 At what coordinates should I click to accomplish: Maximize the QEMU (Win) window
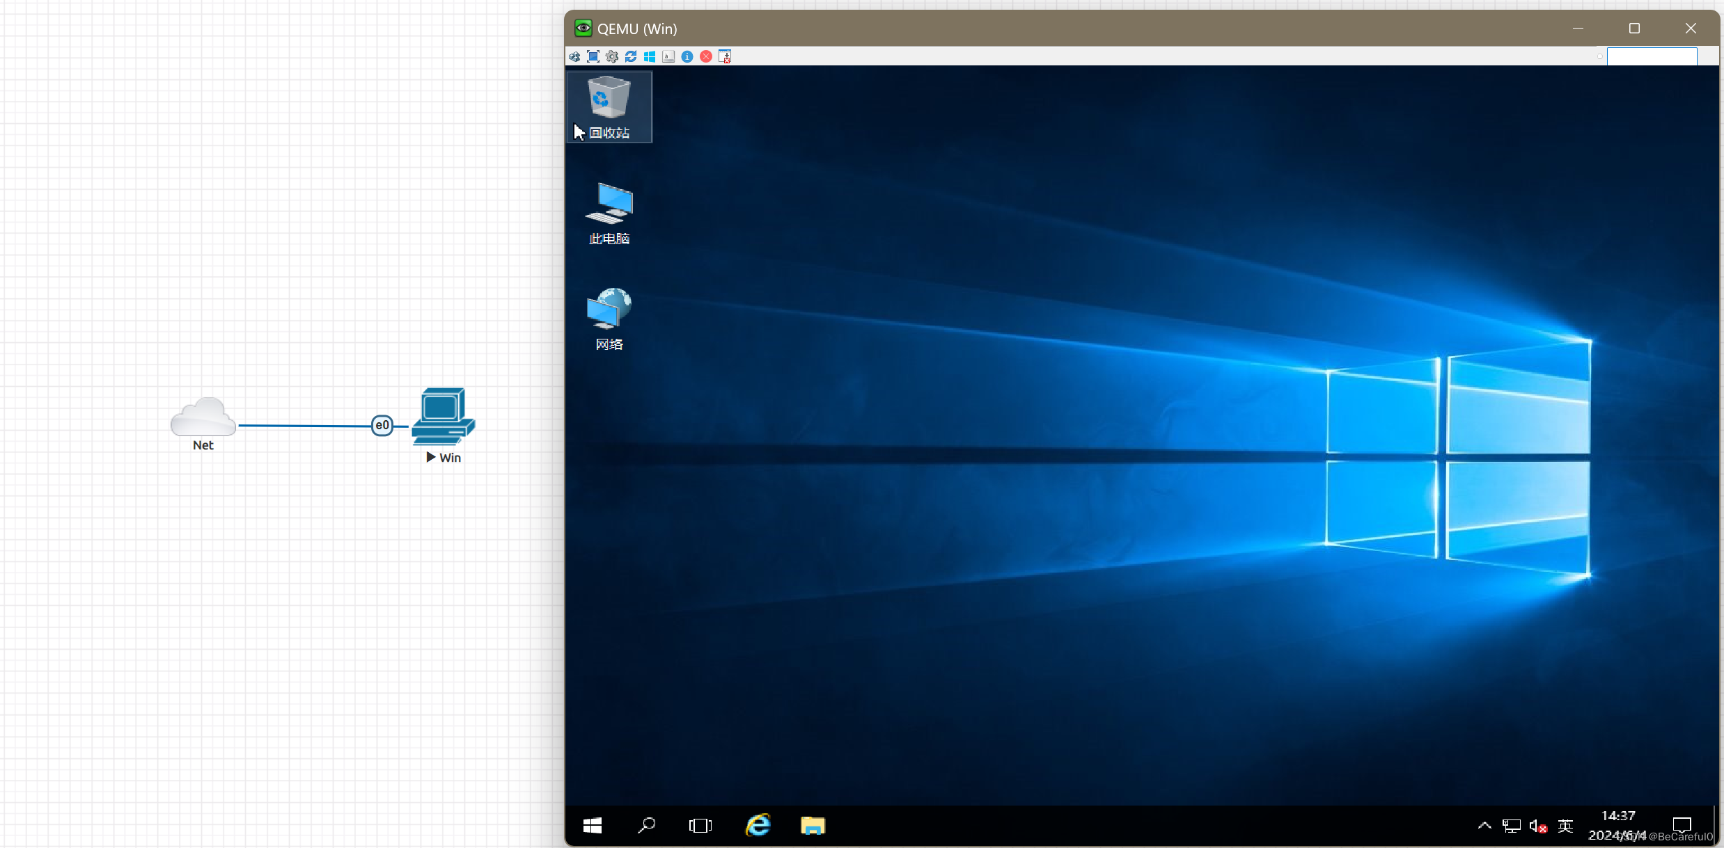tap(1635, 28)
